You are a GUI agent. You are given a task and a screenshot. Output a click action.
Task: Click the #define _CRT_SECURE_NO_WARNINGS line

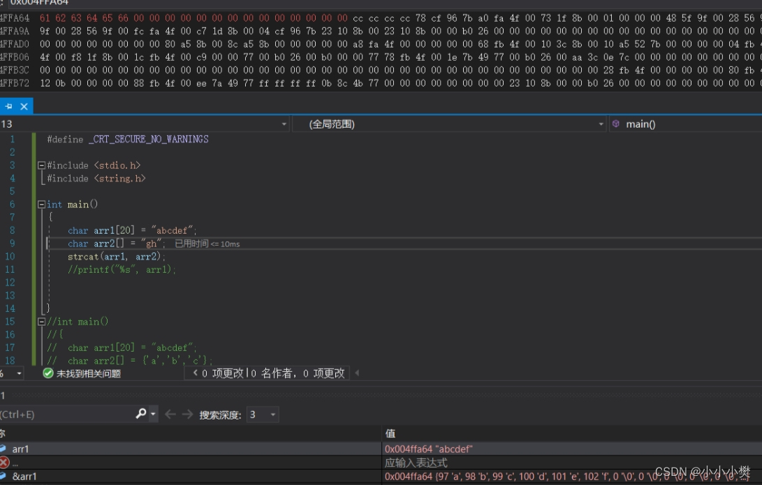[128, 140]
